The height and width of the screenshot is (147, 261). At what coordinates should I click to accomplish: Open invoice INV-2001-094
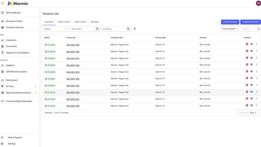pyautogui.click(x=73, y=79)
